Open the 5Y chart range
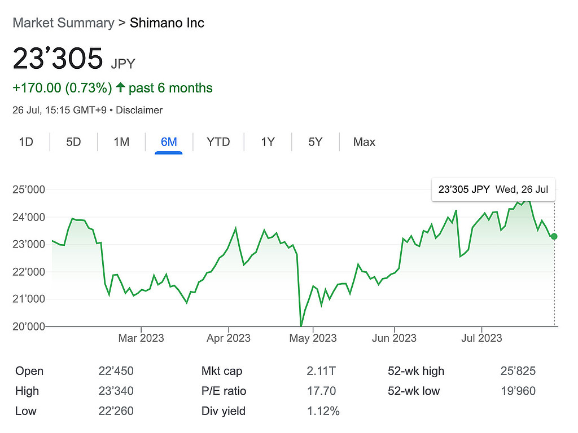 [x=315, y=142]
